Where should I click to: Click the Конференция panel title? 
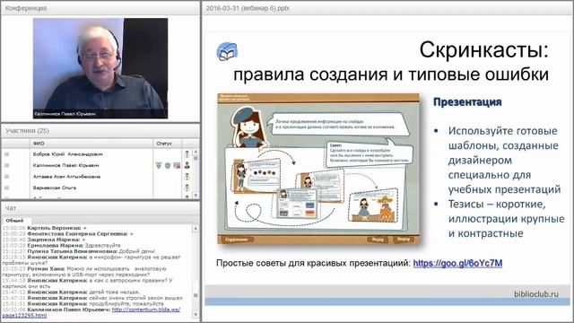click(x=26, y=8)
